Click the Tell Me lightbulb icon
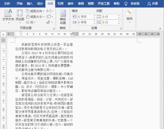164x129 pixels. click(126, 4)
